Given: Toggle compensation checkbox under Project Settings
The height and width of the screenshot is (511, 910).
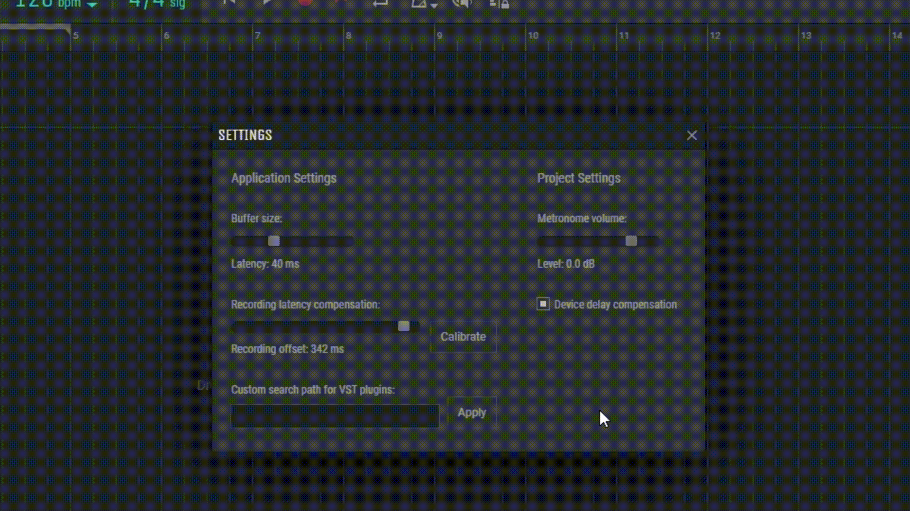Looking at the screenshot, I should point(543,304).
